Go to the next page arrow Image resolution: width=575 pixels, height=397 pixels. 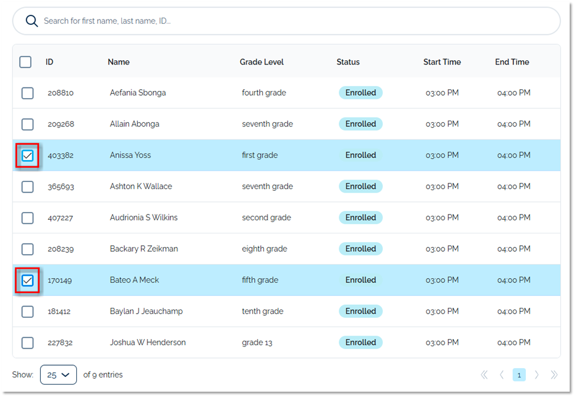[537, 375]
